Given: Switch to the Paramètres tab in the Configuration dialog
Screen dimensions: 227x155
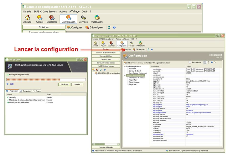Looking at the screenshot, I should tap(26, 91).
